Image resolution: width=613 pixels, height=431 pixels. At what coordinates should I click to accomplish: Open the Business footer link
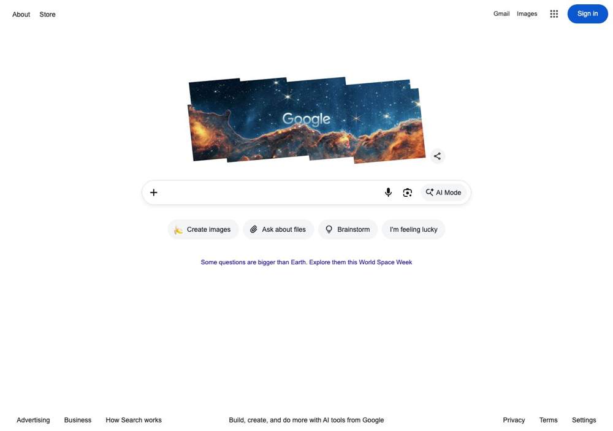point(77,419)
